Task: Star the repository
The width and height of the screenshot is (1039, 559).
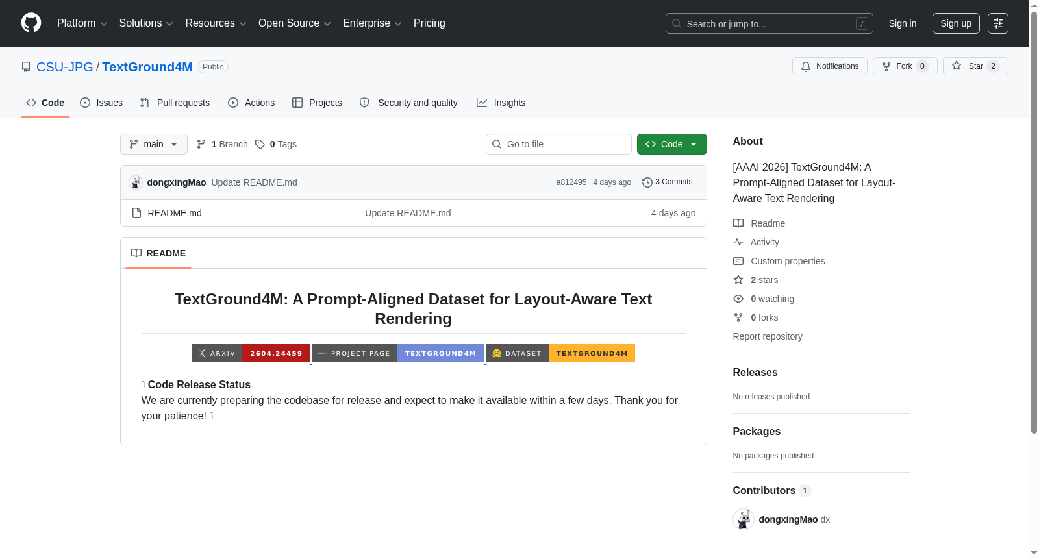Action: (x=975, y=66)
